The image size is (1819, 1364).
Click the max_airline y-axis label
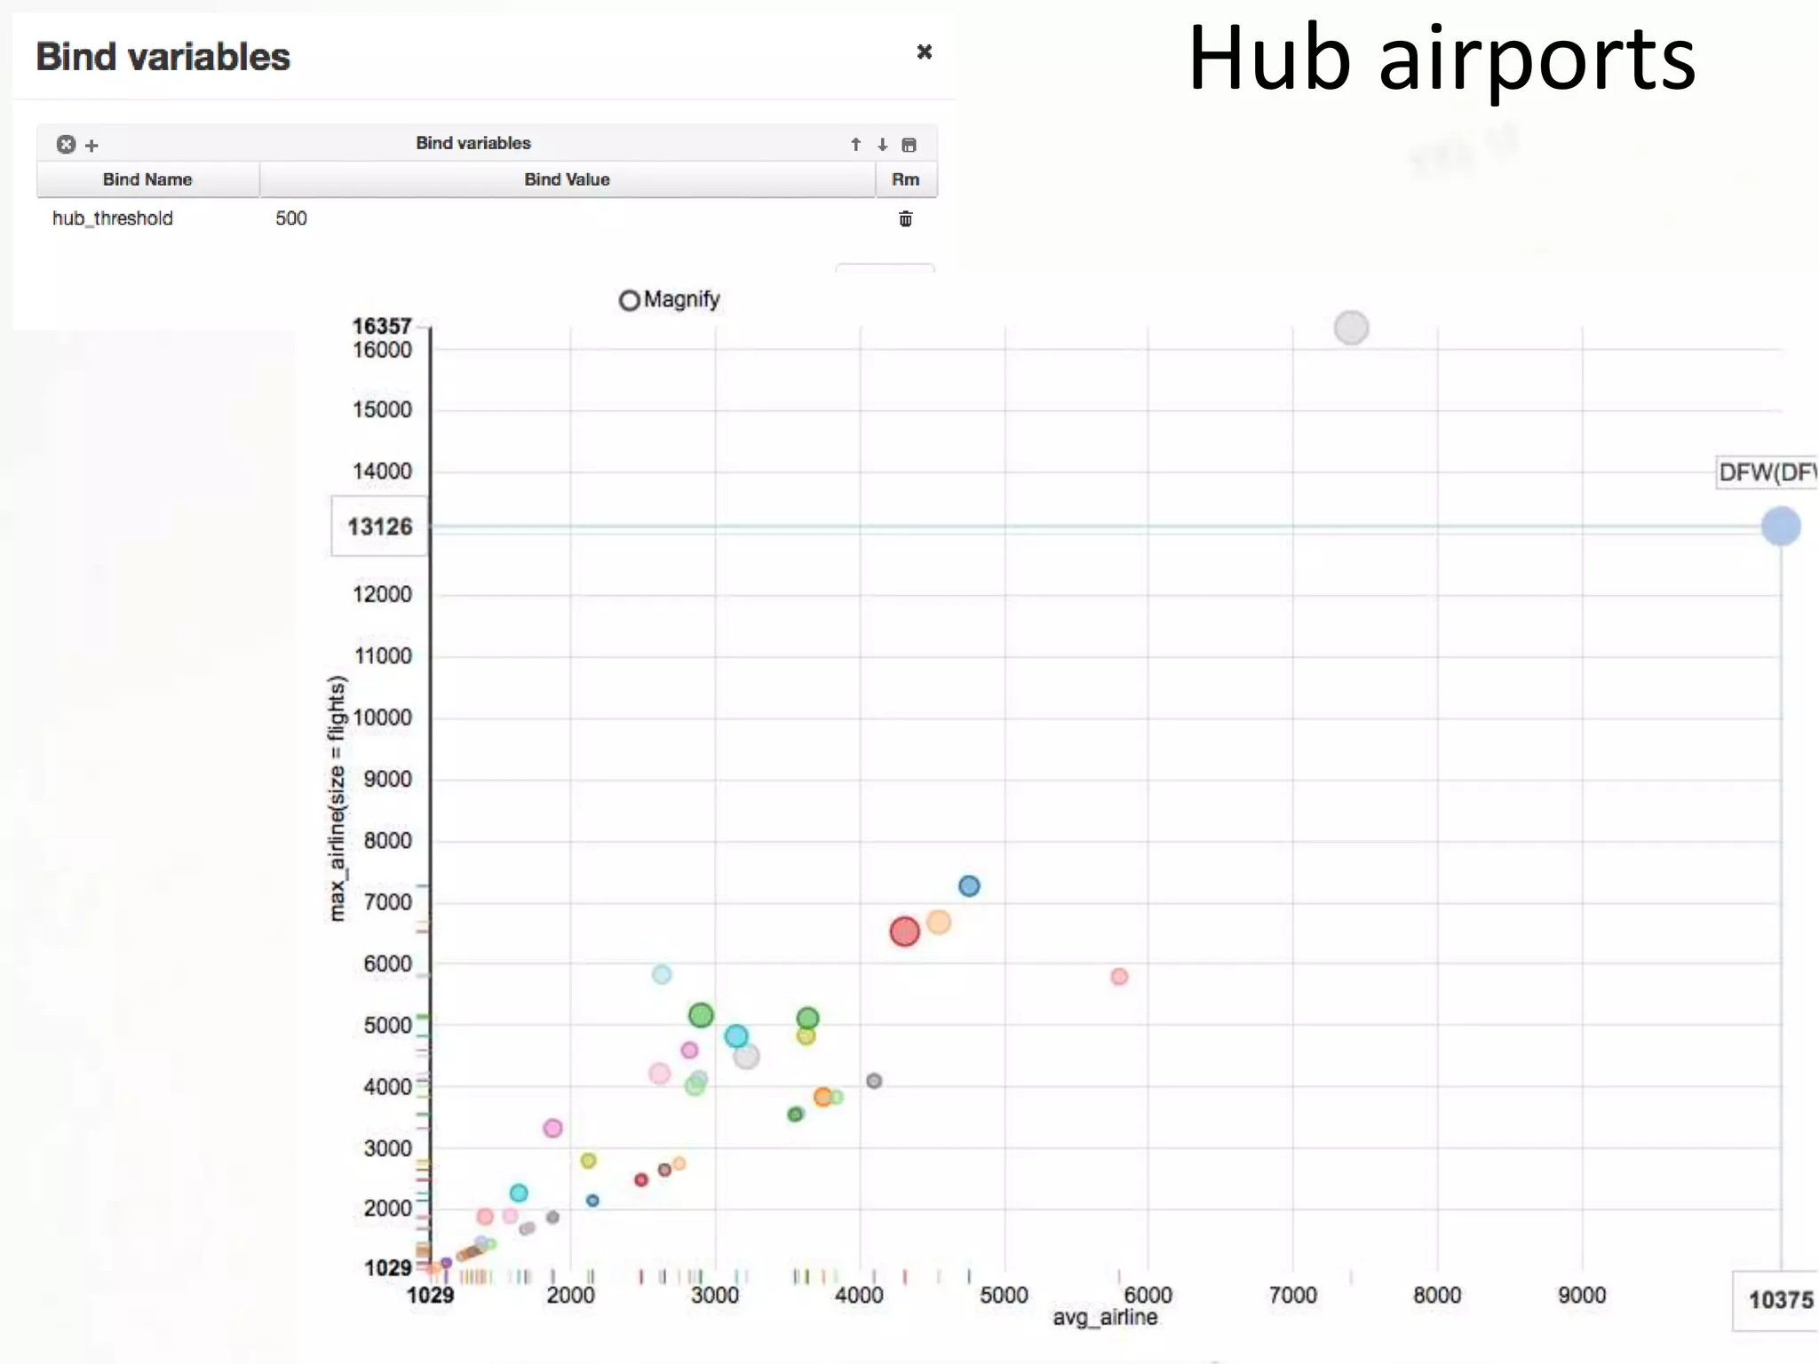[x=336, y=799]
